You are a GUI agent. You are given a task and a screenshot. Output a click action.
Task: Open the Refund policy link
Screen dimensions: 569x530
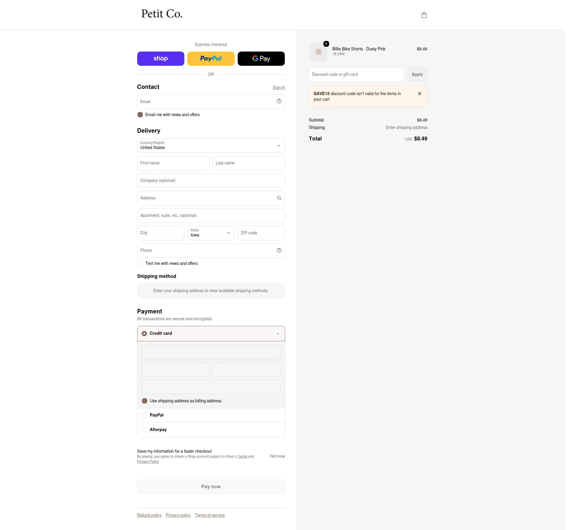(149, 515)
